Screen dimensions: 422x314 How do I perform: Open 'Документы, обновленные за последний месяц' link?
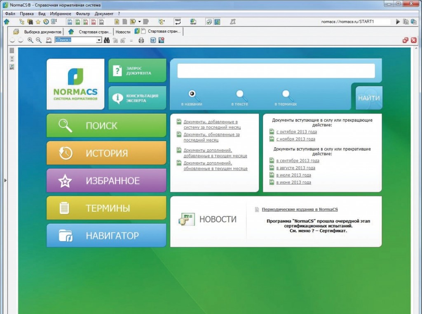[x=211, y=137]
